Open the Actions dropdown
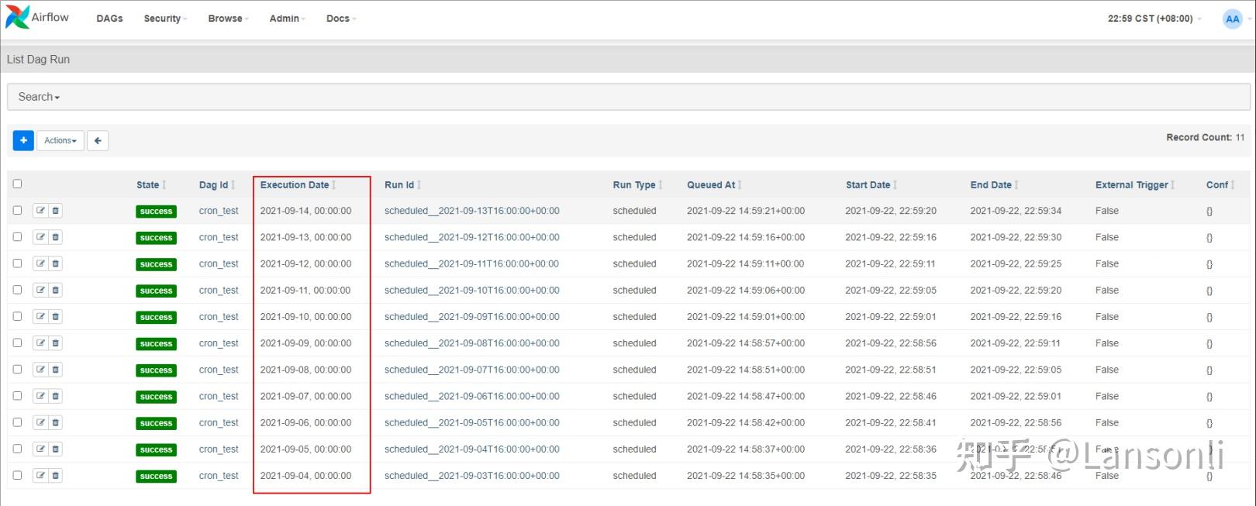Screen dimensions: 1256x506 coord(60,140)
